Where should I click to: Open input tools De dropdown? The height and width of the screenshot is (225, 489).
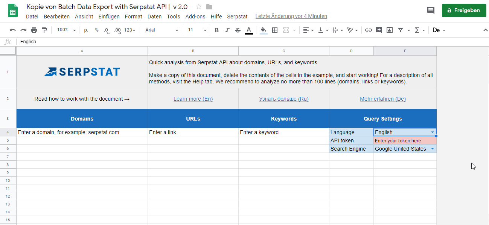439,30
